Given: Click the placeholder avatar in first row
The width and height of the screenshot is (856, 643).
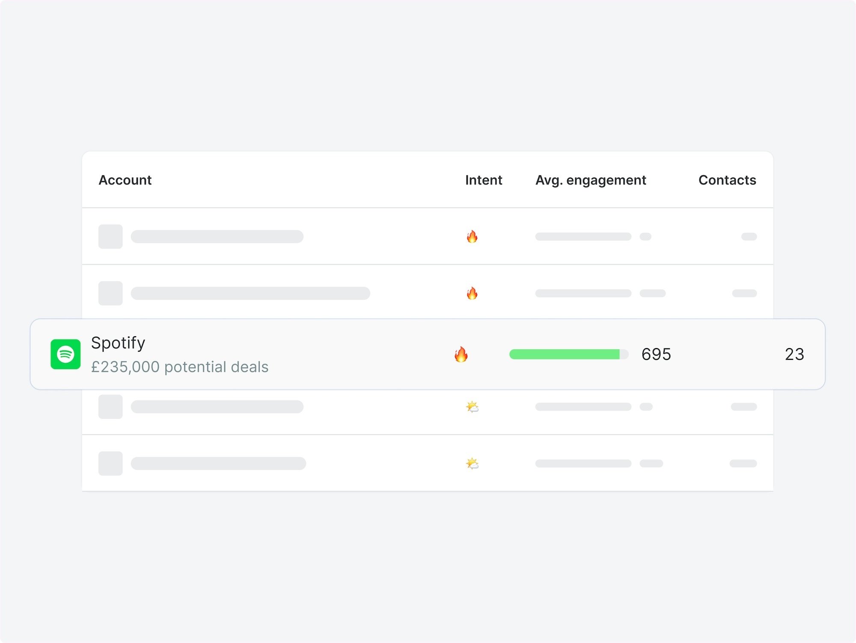Looking at the screenshot, I should click(110, 237).
